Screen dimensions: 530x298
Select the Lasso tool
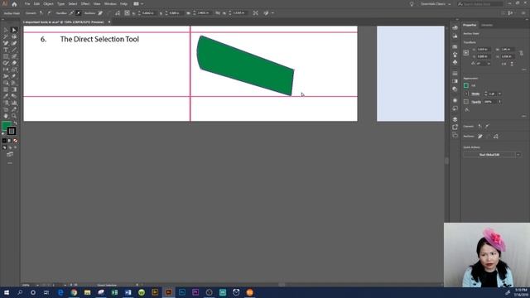point(14,36)
